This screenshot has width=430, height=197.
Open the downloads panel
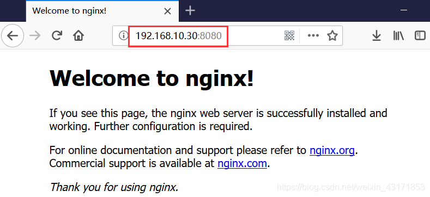(x=377, y=36)
